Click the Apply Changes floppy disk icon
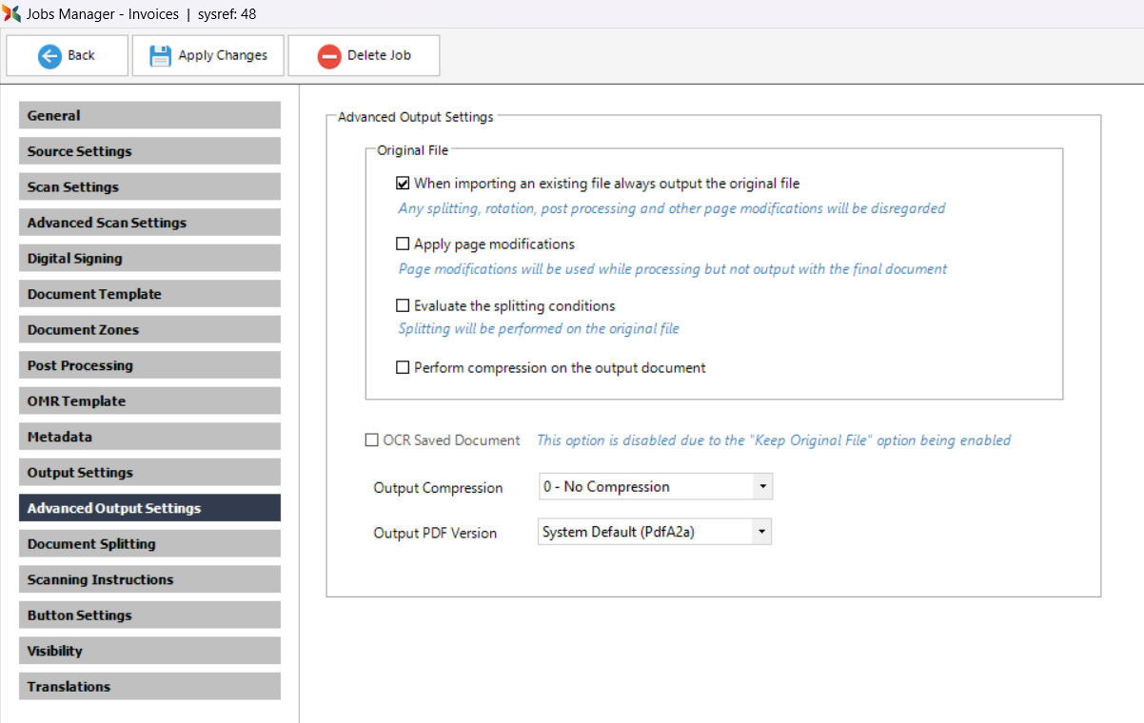 pyautogui.click(x=161, y=56)
